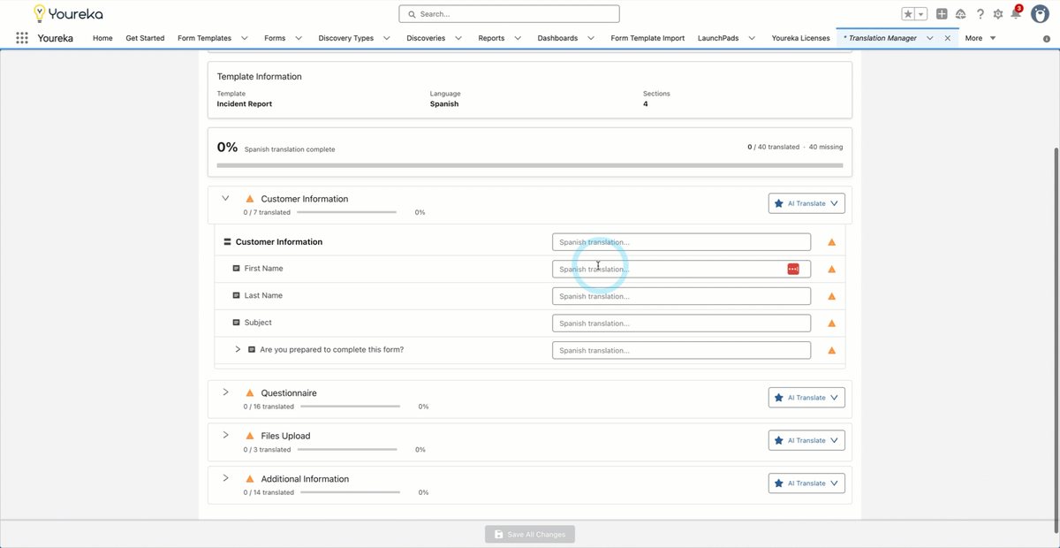
Task: Click the Spanish translation field for Last Name
Action: (681, 296)
